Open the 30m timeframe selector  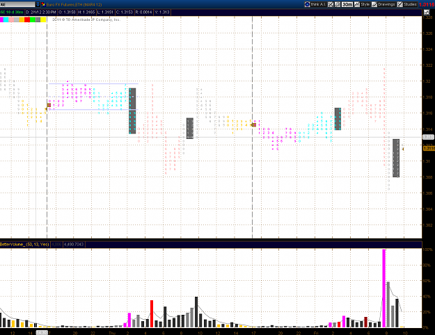tap(347, 4)
